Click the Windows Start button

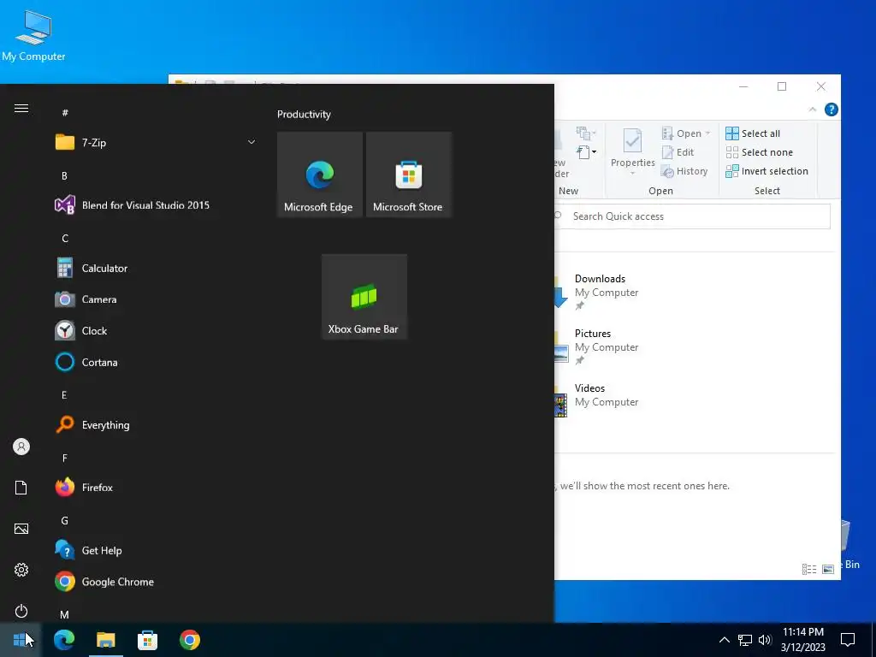pyautogui.click(x=21, y=640)
